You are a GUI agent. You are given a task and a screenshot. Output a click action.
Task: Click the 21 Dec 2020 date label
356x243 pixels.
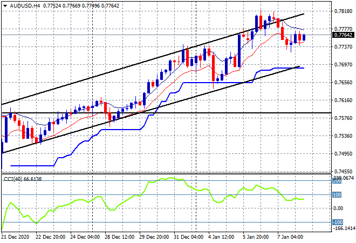[x=16, y=237]
